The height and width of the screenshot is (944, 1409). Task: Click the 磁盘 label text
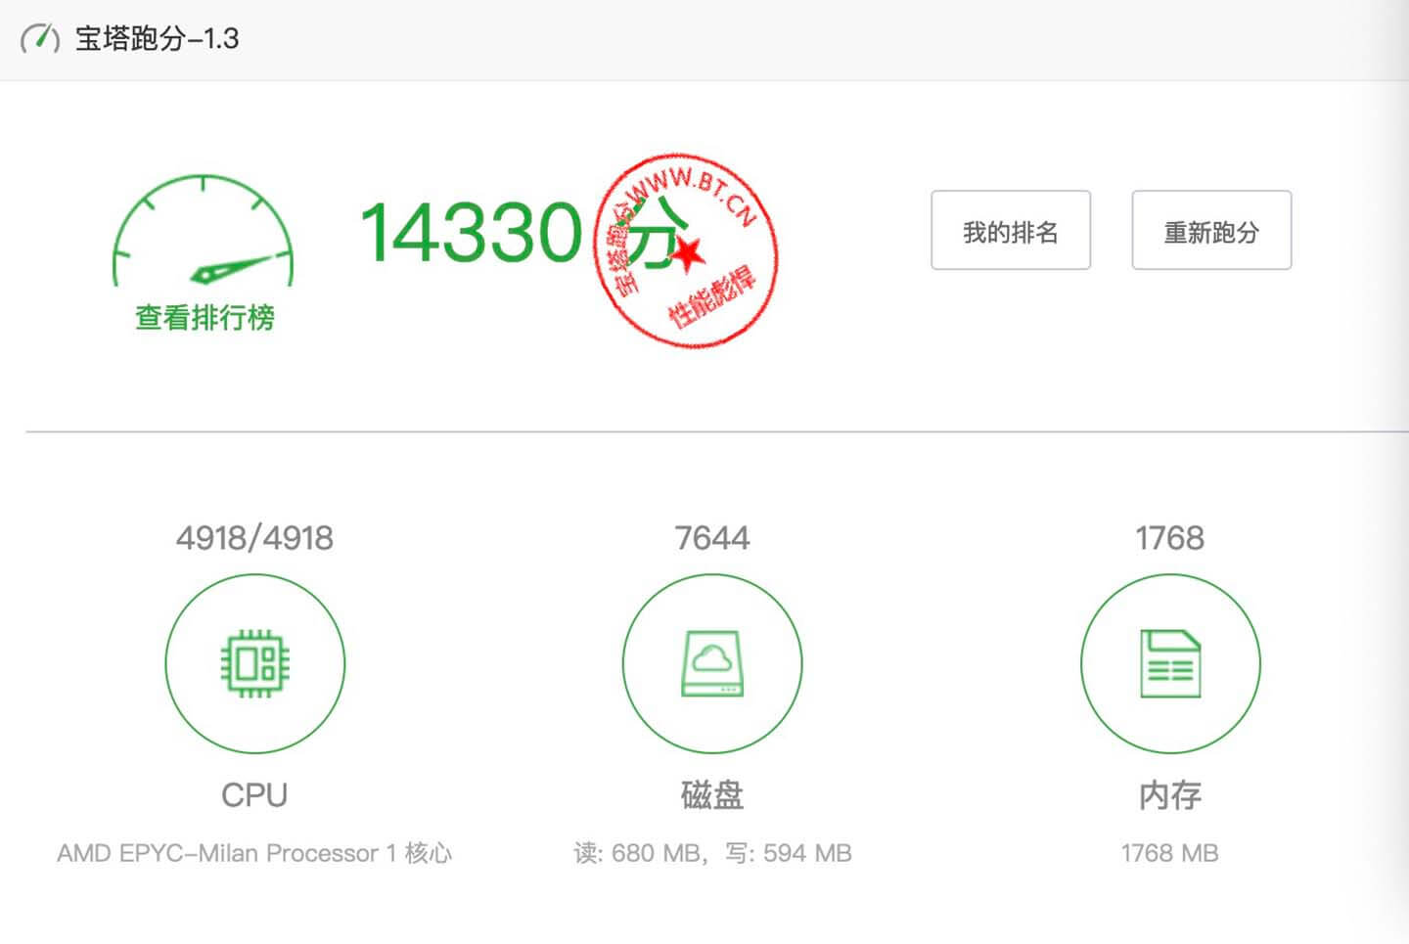click(x=712, y=794)
